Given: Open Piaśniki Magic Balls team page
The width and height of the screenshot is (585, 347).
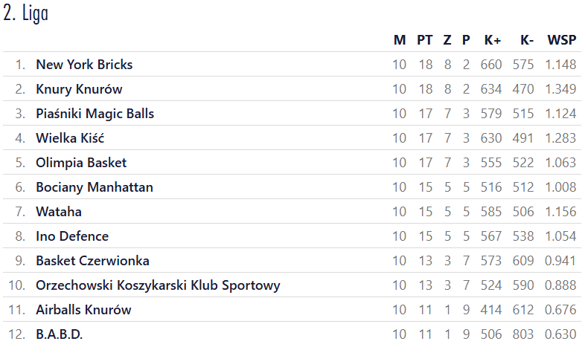Looking at the screenshot, I should pyautogui.click(x=95, y=114).
